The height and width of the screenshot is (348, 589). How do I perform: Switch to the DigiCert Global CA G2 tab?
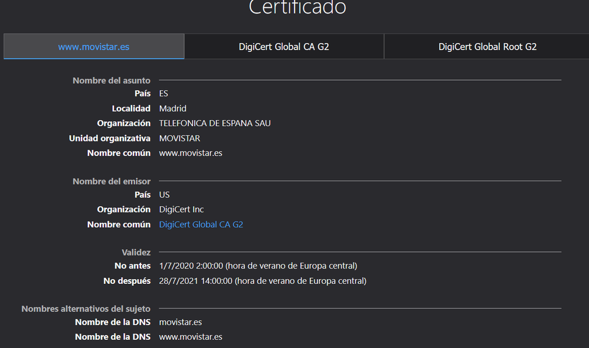pos(284,47)
